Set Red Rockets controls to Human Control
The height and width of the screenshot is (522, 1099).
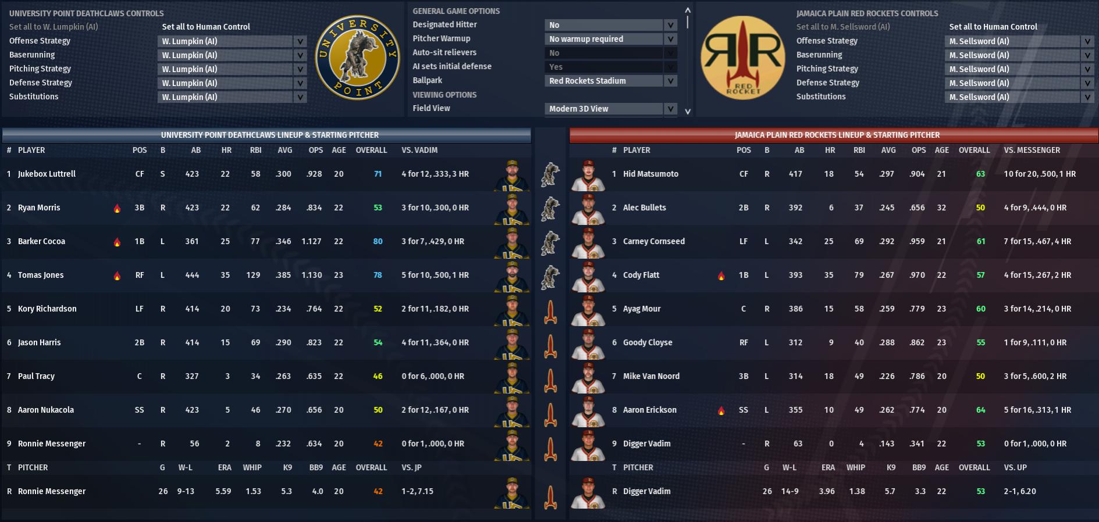993,27
